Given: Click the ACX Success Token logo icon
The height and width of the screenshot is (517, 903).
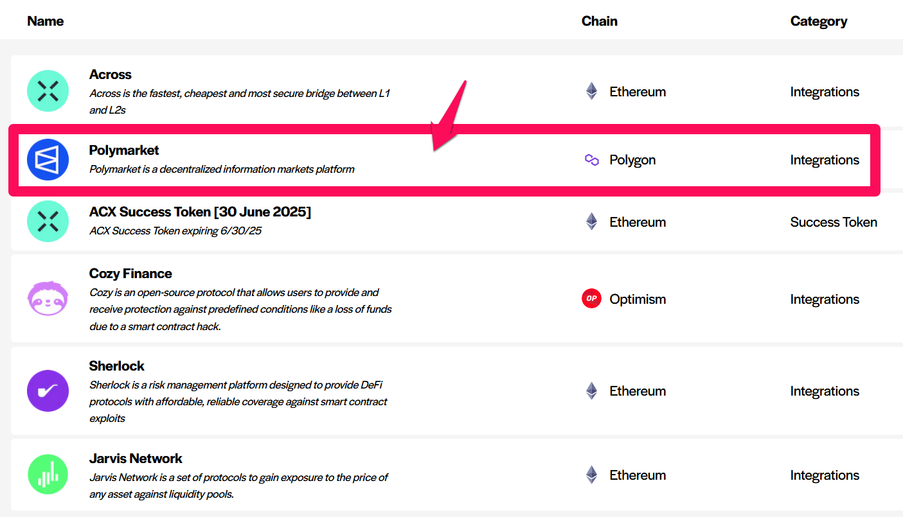Looking at the screenshot, I should [48, 222].
